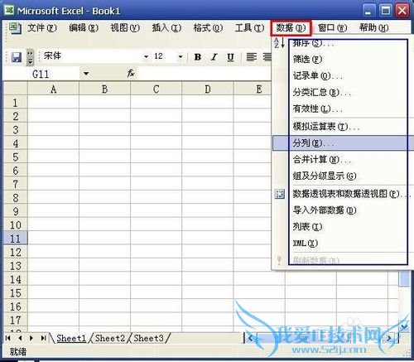Open toolbar options expander next to Save
414x362 pixels.
[x=30, y=57]
